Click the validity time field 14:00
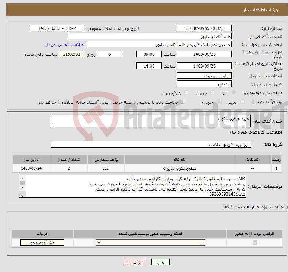The width and height of the screenshot is (288, 272). tap(149, 66)
